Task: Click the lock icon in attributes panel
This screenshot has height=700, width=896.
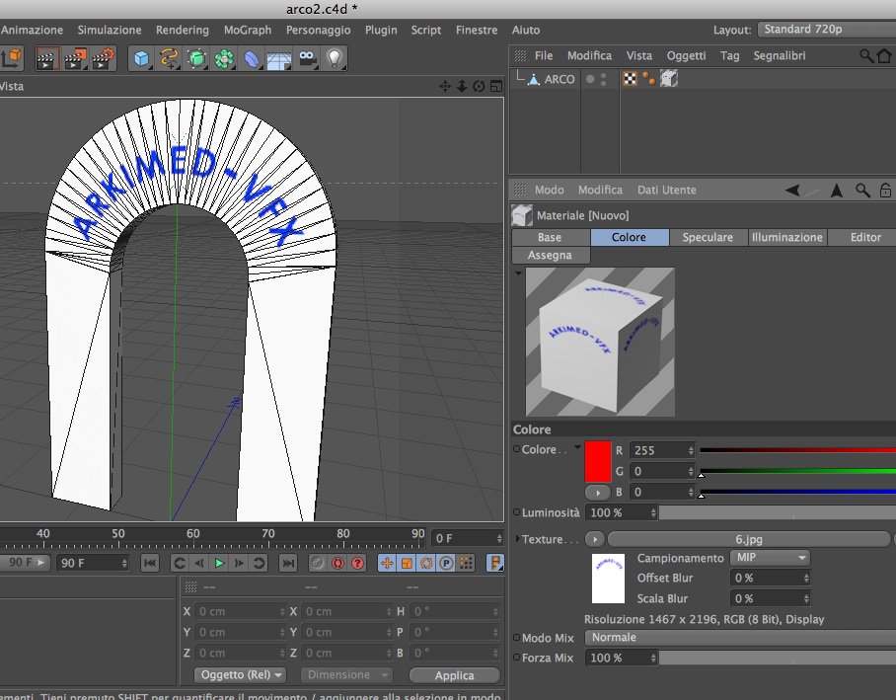Action: [x=886, y=190]
